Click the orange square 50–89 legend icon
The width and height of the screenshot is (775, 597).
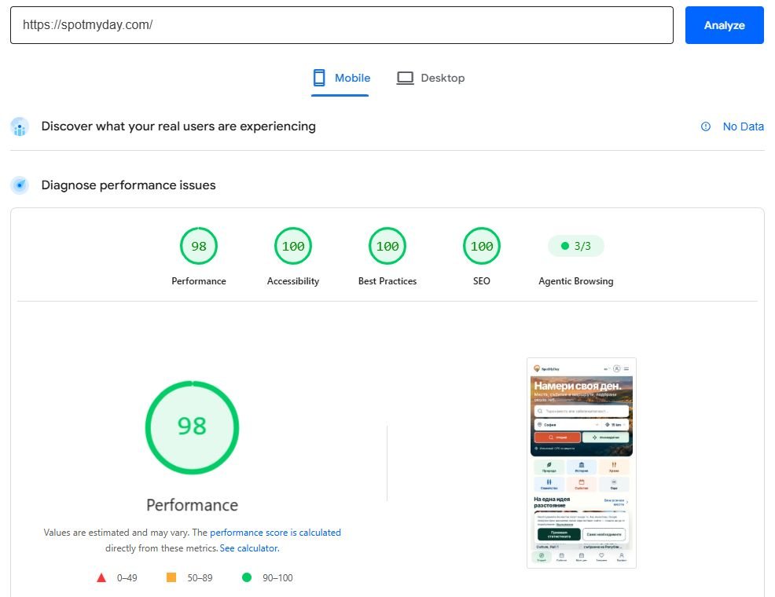tap(171, 577)
